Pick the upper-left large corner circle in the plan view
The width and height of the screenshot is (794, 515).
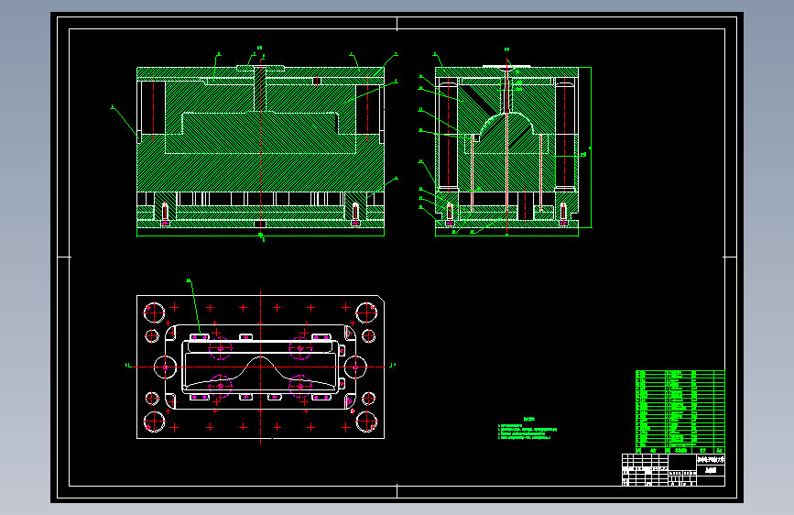154,312
